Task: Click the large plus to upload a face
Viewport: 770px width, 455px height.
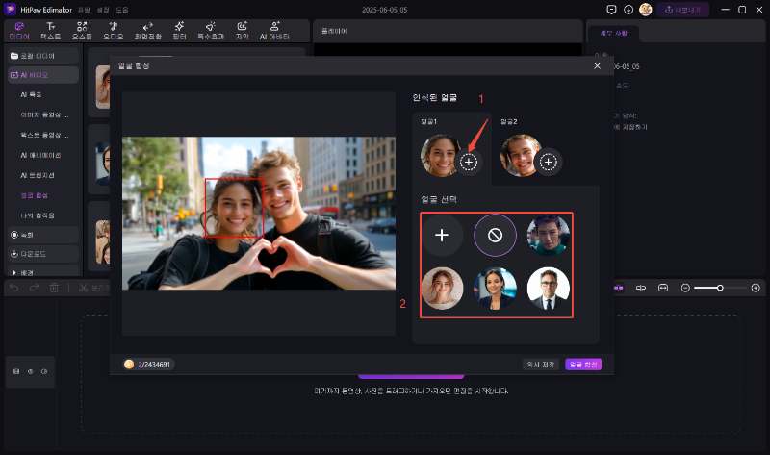Action: tap(442, 235)
